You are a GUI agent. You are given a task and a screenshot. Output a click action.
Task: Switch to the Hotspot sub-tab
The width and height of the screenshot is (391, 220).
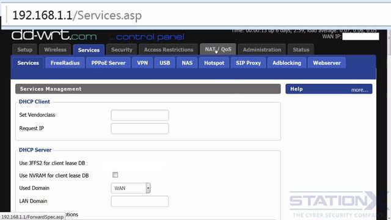coord(214,63)
